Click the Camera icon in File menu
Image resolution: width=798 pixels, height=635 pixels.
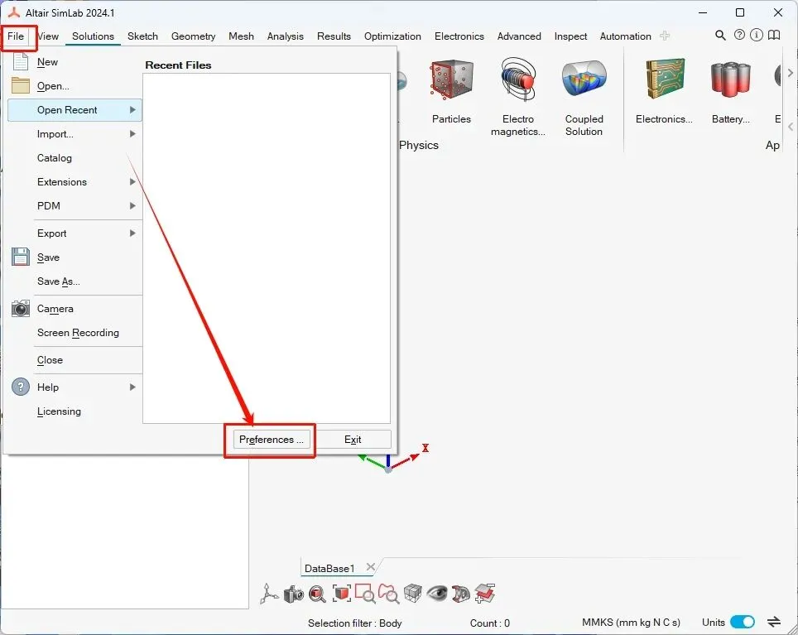point(21,308)
